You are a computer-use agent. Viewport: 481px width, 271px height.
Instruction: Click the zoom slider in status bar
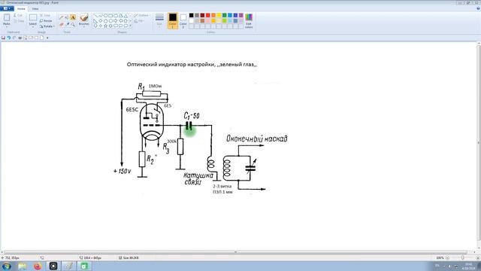tap(462, 257)
